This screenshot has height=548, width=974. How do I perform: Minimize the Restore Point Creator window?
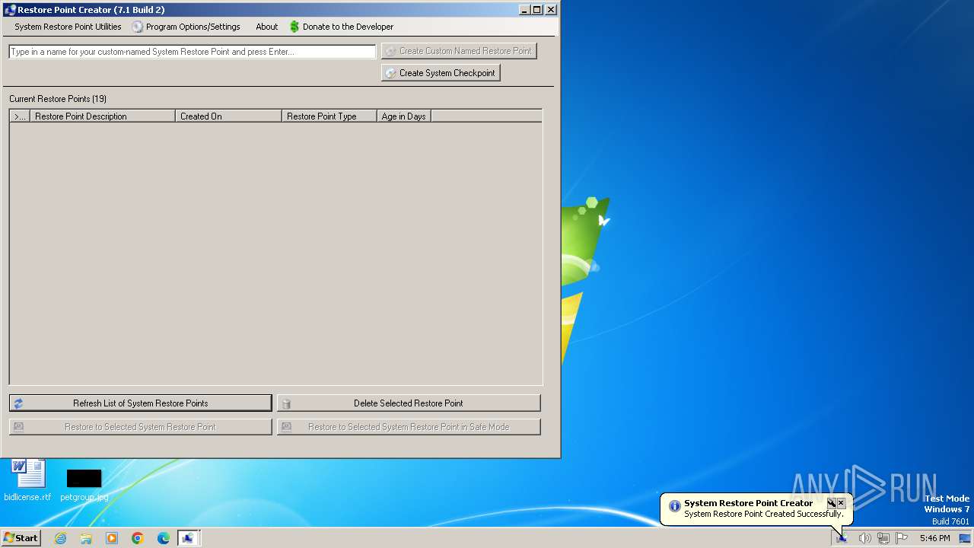pyautogui.click(x=524, y=10)
